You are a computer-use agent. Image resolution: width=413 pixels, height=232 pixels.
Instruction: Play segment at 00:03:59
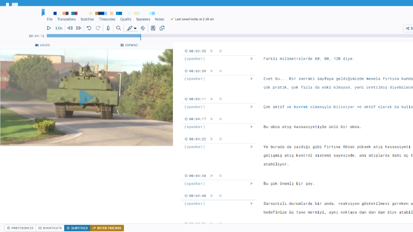pos(211,71)
